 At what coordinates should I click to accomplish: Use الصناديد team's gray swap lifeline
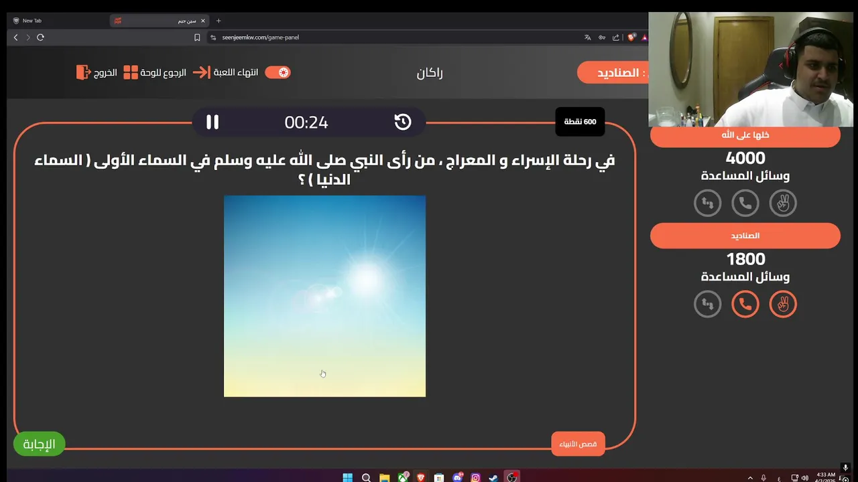708,304
